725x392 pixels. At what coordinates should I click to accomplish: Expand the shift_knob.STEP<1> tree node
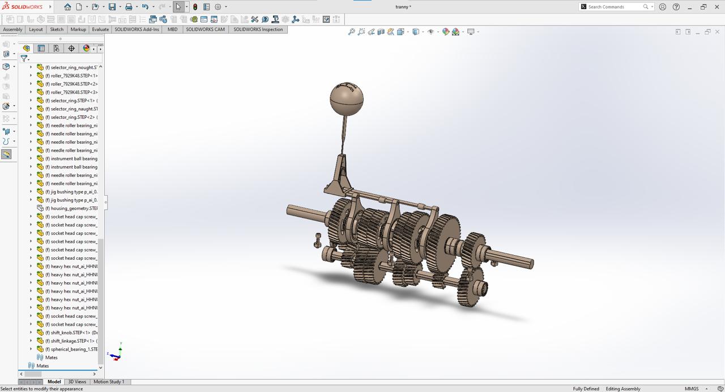tap(31, 333)
